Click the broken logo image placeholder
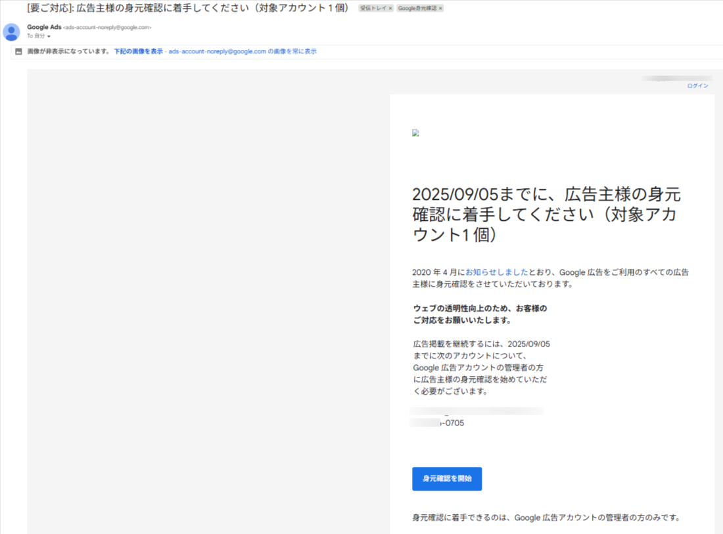Image resolution: width=723 pixels, height=534 pixels. (415, 133)
